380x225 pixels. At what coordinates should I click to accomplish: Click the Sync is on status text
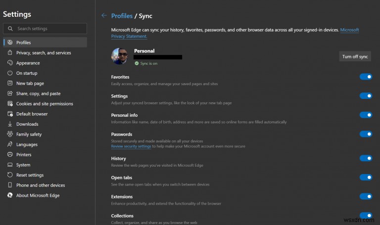149,63
